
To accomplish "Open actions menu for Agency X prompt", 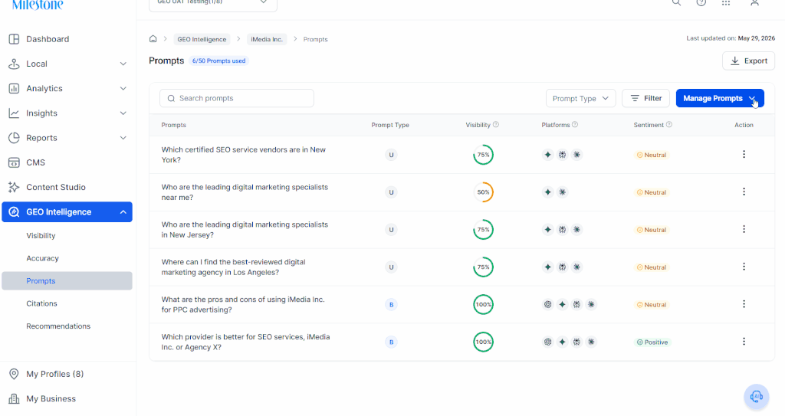I will tap(744, 342).
